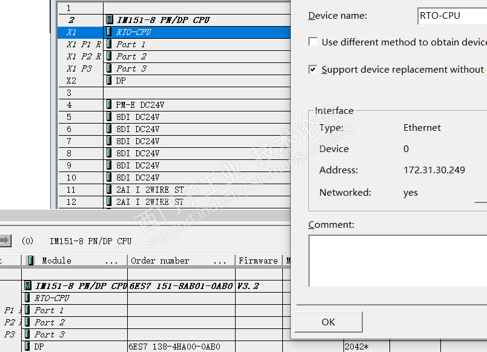Screen dimensions: 487x352
Task: Click the RTO-CPU interface icon in row X1
Action: (x=109, y=32)
